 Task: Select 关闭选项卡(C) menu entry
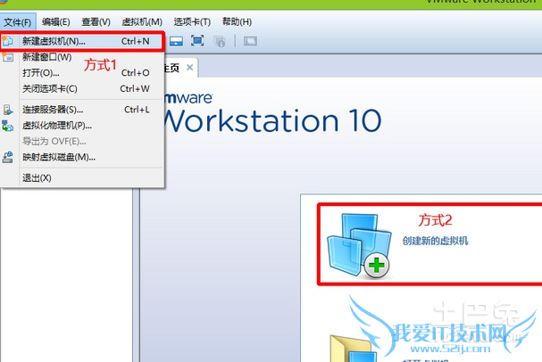[x=82, y=88]
